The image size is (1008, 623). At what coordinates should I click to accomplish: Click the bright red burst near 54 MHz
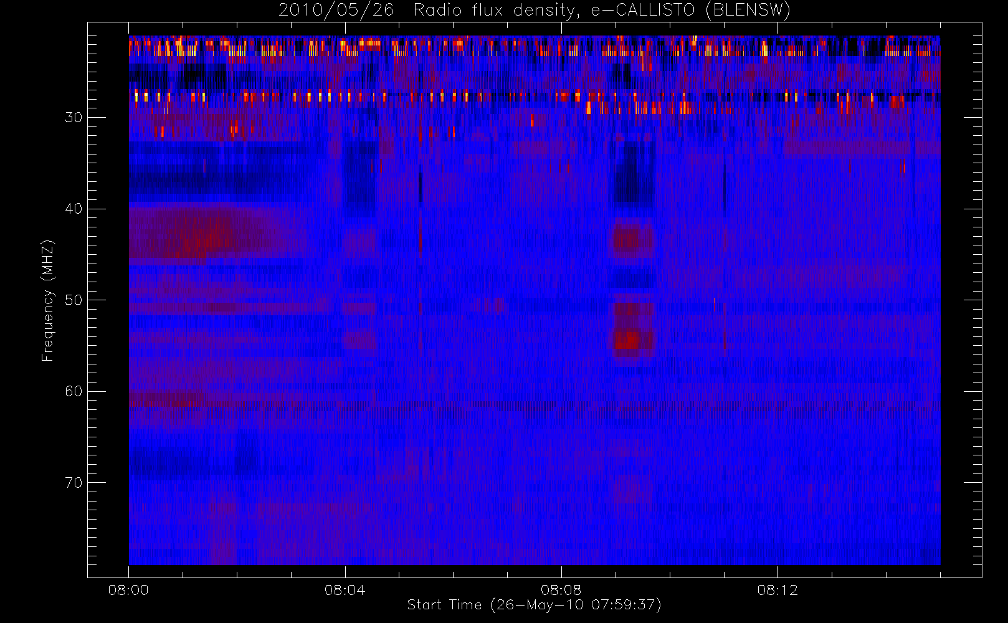(628, 340)
